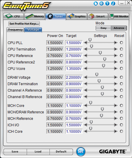Click CPU PLL target field 1.50000V
Image resolution: width=132 pixels, height=158 pixels.
click(x=74, y=43)
